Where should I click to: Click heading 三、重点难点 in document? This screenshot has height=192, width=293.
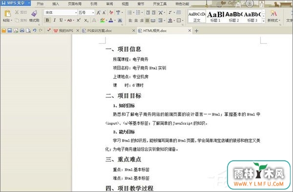pyautogui.click(x=124, y=159)
